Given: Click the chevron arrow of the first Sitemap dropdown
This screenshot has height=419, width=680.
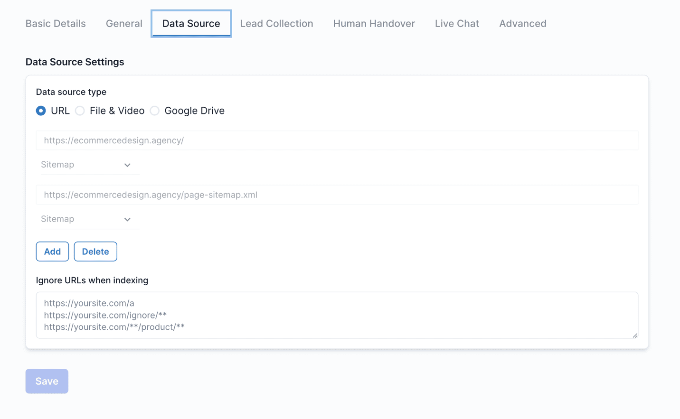Looking at the screenshot, I should [x=127, y=165].
